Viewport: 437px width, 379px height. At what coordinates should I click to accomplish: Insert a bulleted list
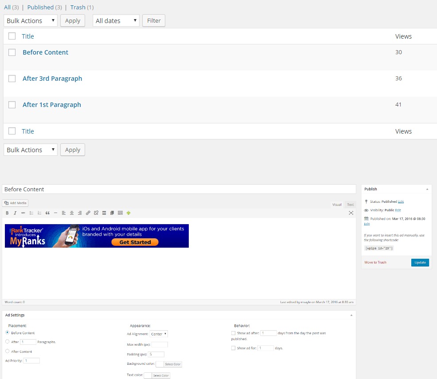[x=31, y=213]
